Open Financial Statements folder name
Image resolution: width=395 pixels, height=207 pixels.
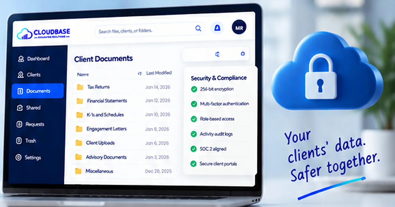pyautogui.click(x=107, y=101)
